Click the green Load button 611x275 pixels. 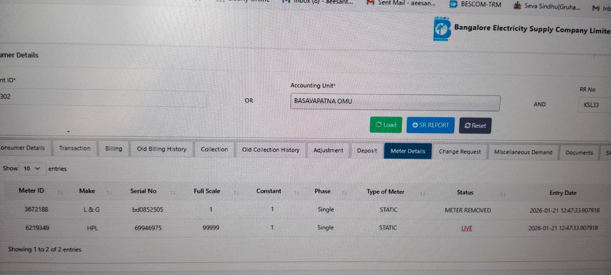[x=386, y=125]
